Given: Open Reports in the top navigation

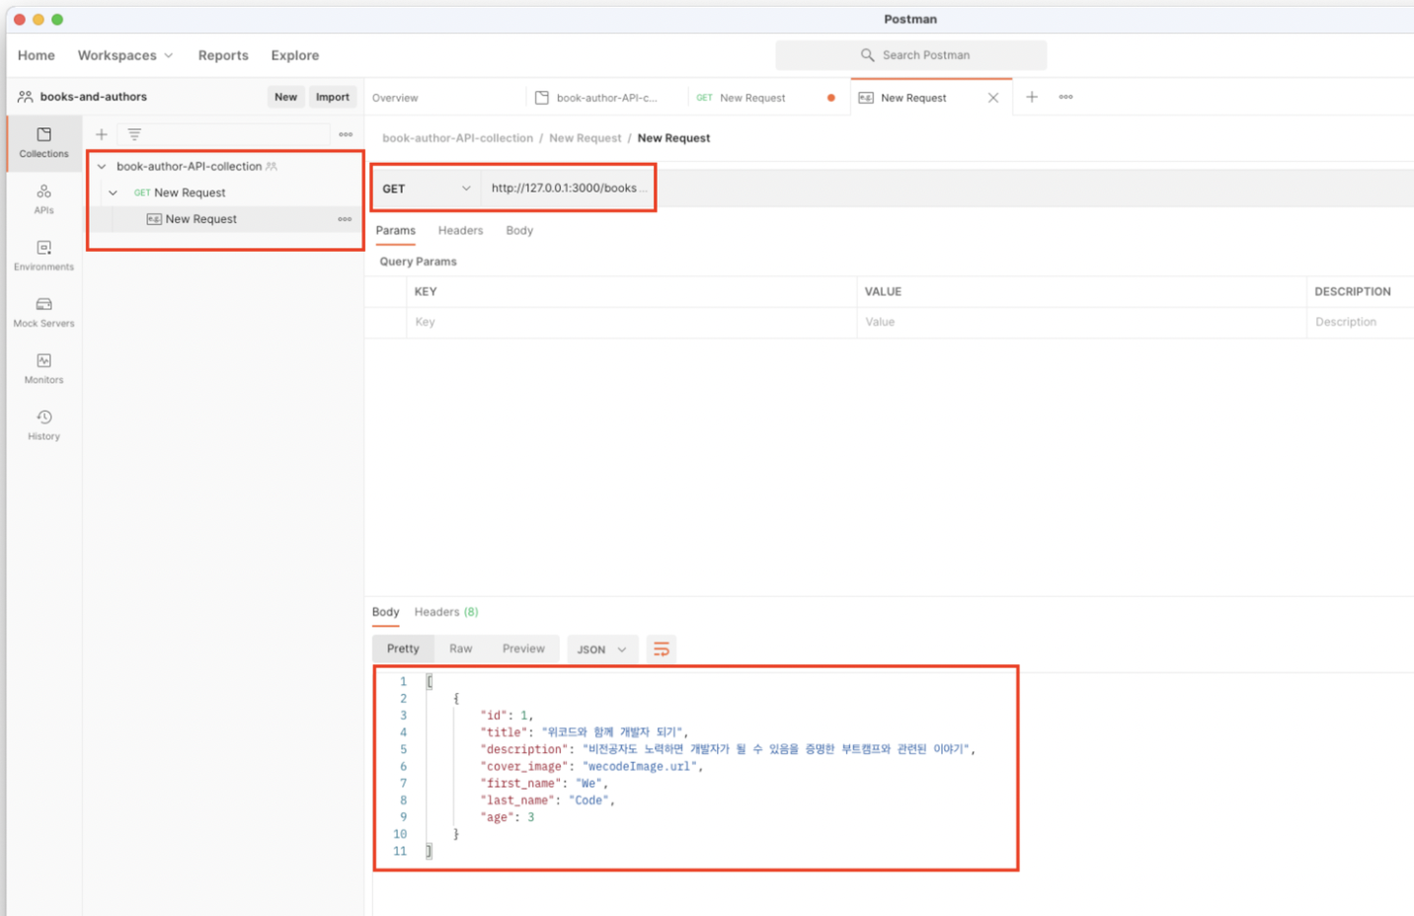Looking at the screenshot, I should (223, 55).
